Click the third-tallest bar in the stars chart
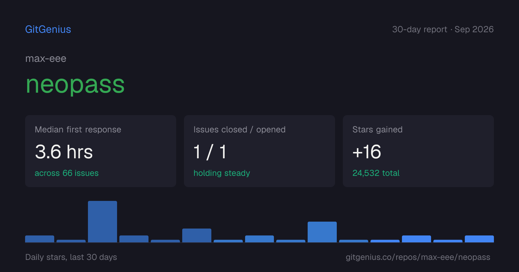 pyautogui.click(x=197, y=235)
